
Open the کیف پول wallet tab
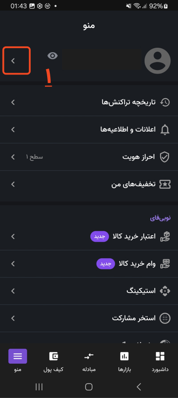coord(53,361)
